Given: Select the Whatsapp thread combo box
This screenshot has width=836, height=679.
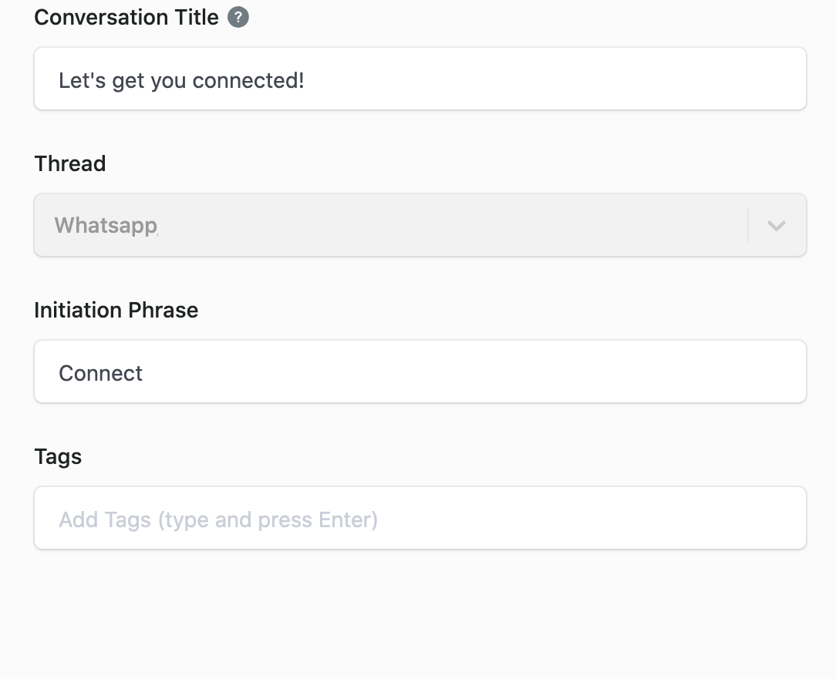Looking at the screenshot, I should [x=420, y=225].
